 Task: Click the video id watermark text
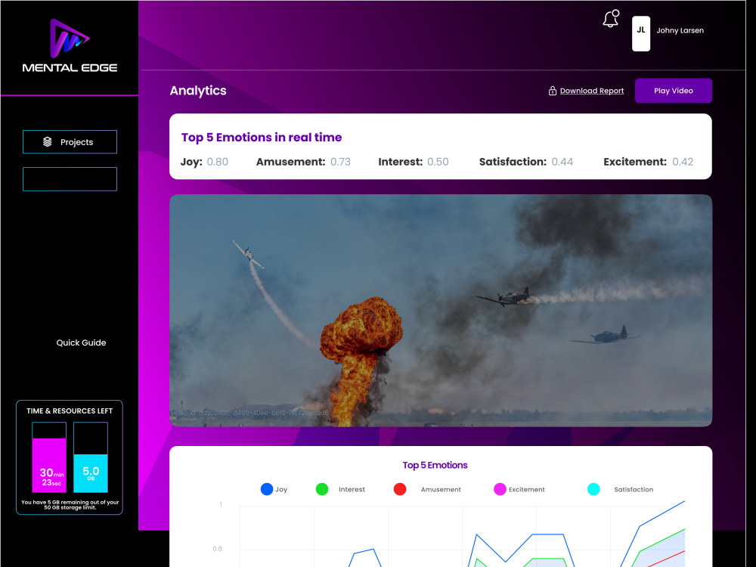(249, 413)
